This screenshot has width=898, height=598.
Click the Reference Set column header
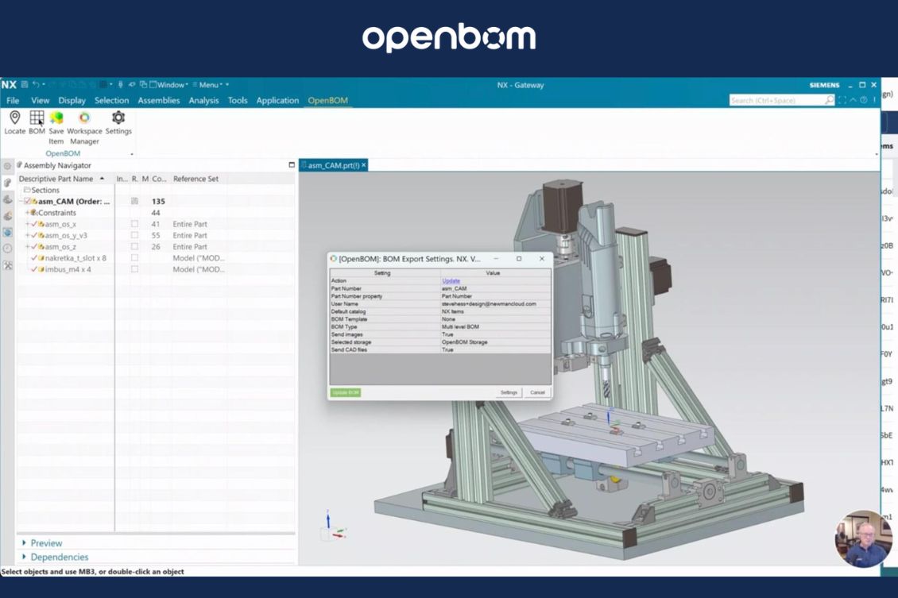click(195, 179)
